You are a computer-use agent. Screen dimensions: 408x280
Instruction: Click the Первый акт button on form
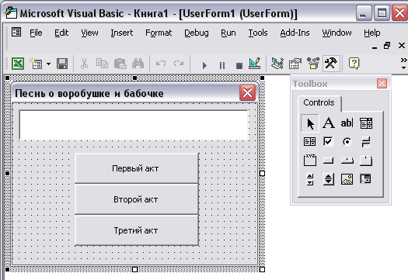[x=137, y=168]
